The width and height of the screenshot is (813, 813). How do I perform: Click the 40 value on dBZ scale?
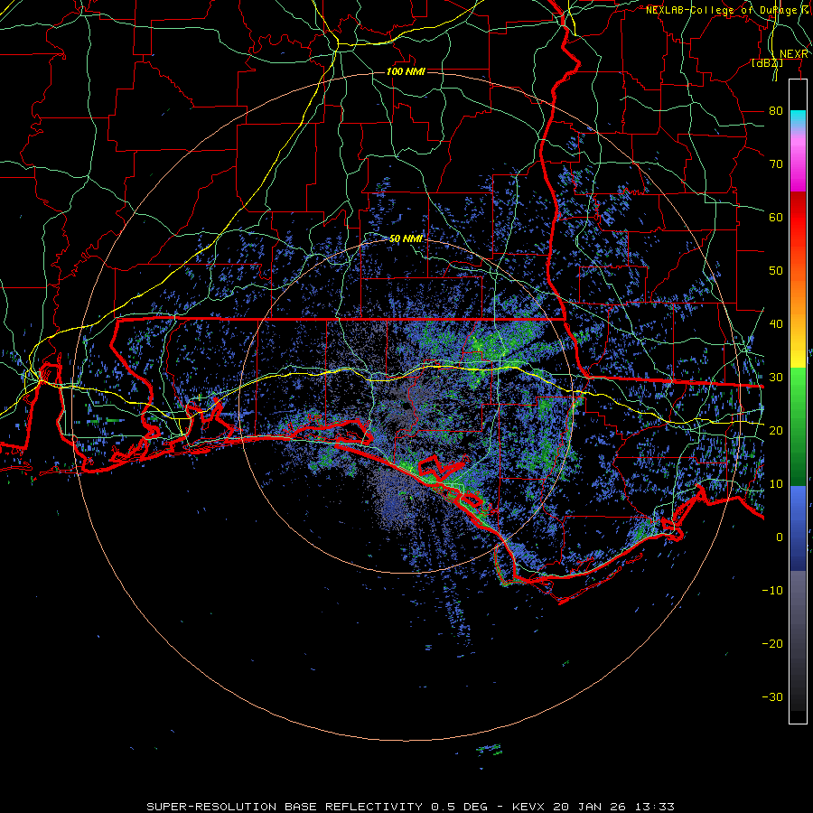tap(776, 324)
